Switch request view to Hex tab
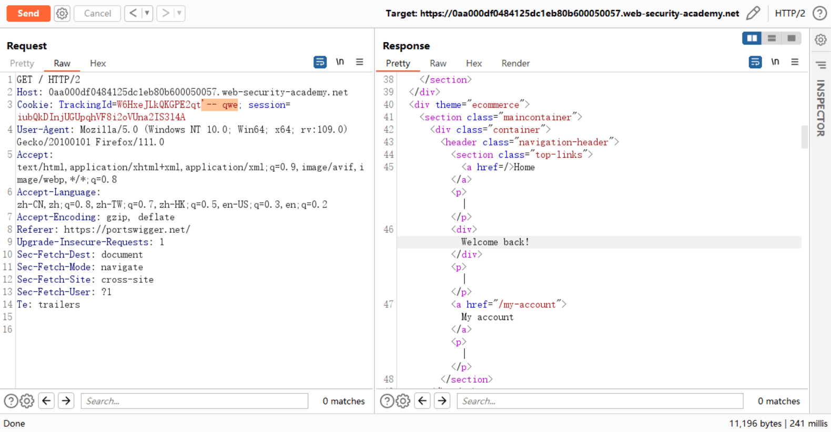 tap(98, 63)
